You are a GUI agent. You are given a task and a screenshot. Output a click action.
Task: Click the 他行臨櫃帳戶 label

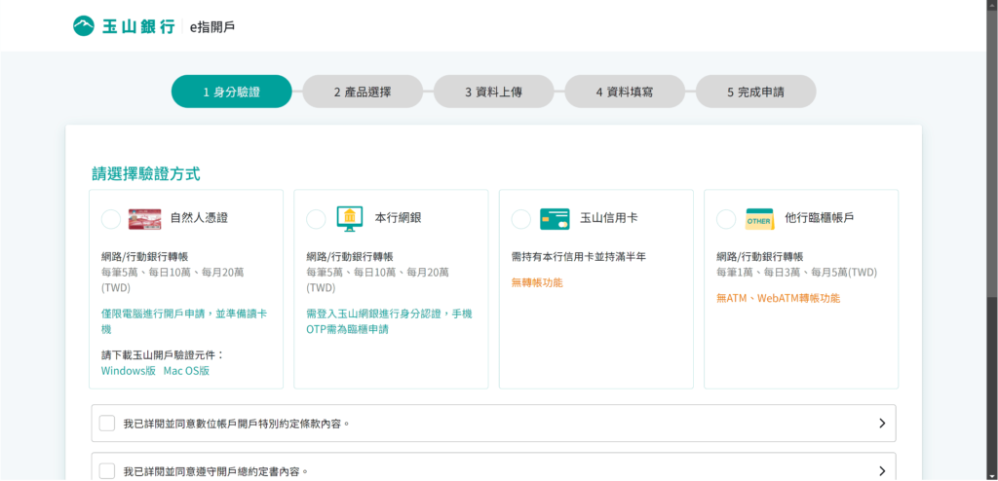point(820,218)
